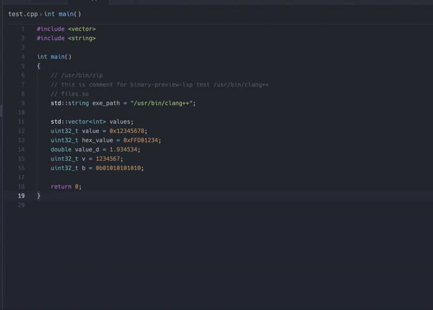Click the int main() declaration on line 4
433x310 pixels.
point(55,57)
